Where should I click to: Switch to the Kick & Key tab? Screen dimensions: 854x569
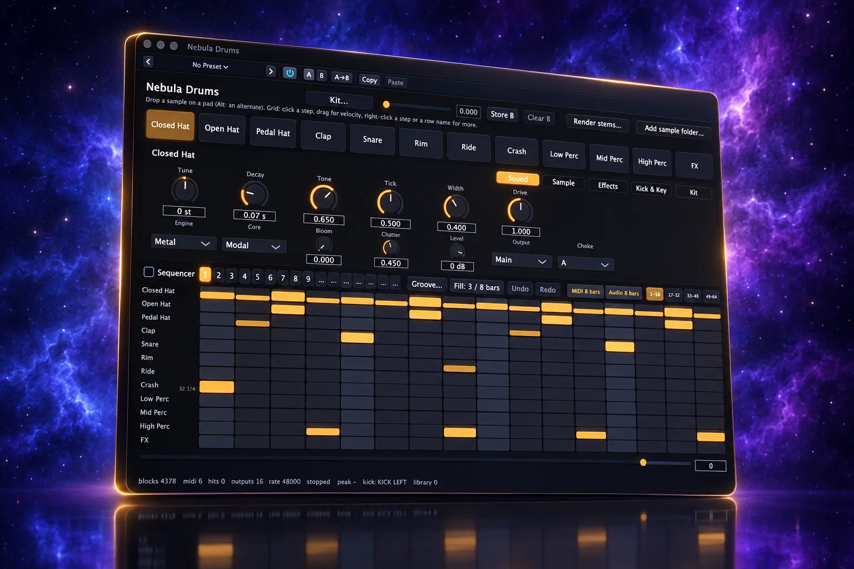click(x=651, y=189)
